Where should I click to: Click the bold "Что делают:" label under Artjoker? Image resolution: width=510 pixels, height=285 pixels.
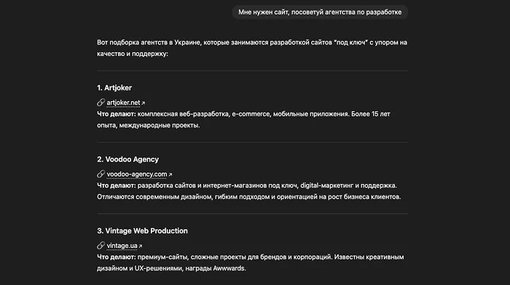point(116,114)
